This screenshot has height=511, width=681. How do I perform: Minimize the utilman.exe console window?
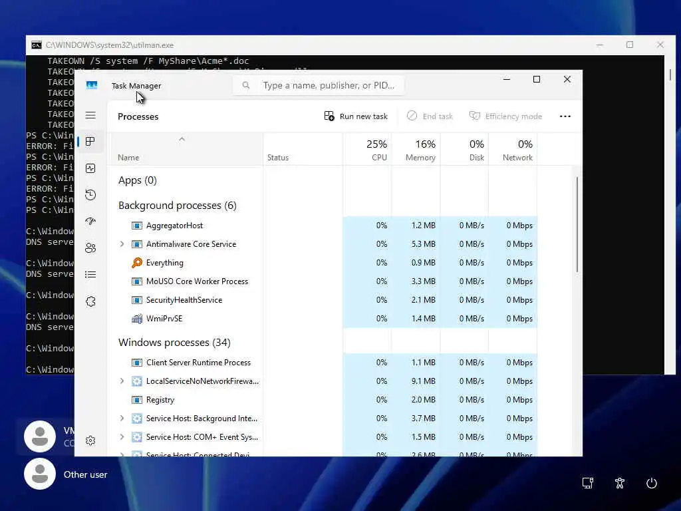(600, 45)
